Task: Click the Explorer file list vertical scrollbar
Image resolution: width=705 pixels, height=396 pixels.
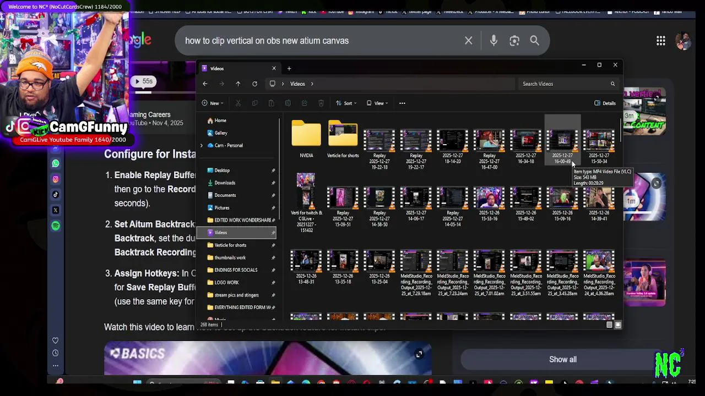Action: tap(621, 130)
